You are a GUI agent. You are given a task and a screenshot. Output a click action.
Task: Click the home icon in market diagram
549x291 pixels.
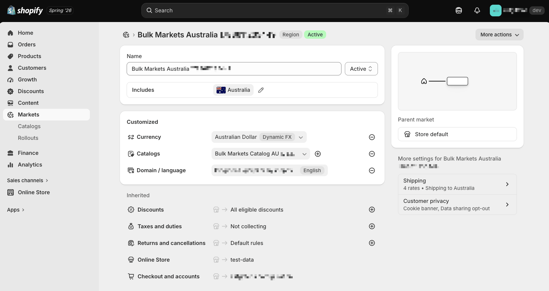424,81
